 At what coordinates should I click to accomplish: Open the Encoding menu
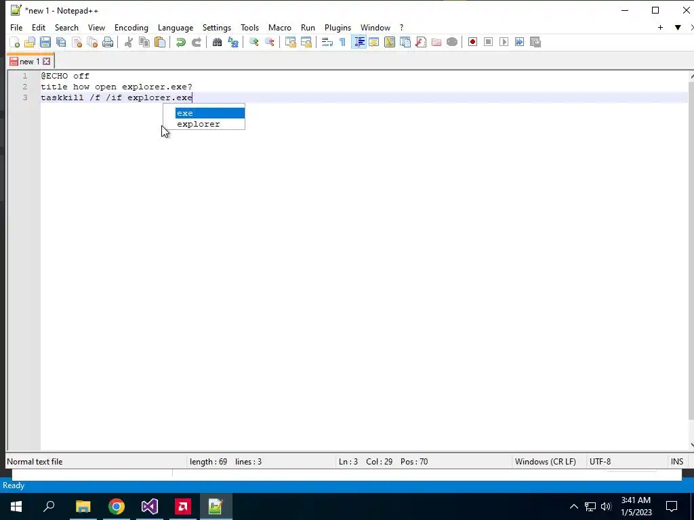click(x=131, y=27)
